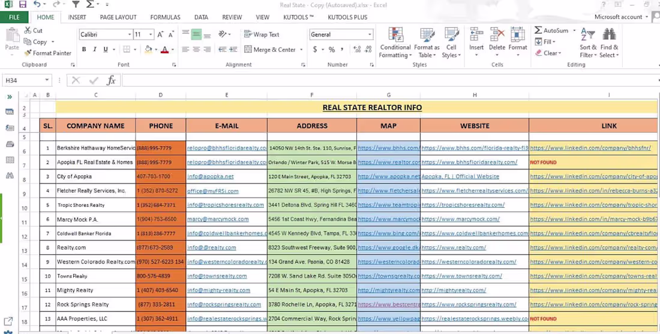Increase font size with large A icon

(x=160, y=34)
